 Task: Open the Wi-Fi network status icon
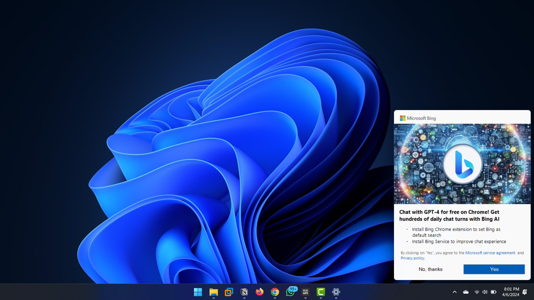(477, 292)
